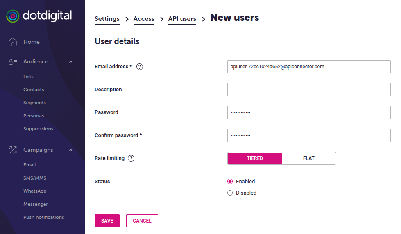This screenshot has height=234, width=401.
Task: Switch rate limiting to FLAT
Action: click(x=309, y=158)
